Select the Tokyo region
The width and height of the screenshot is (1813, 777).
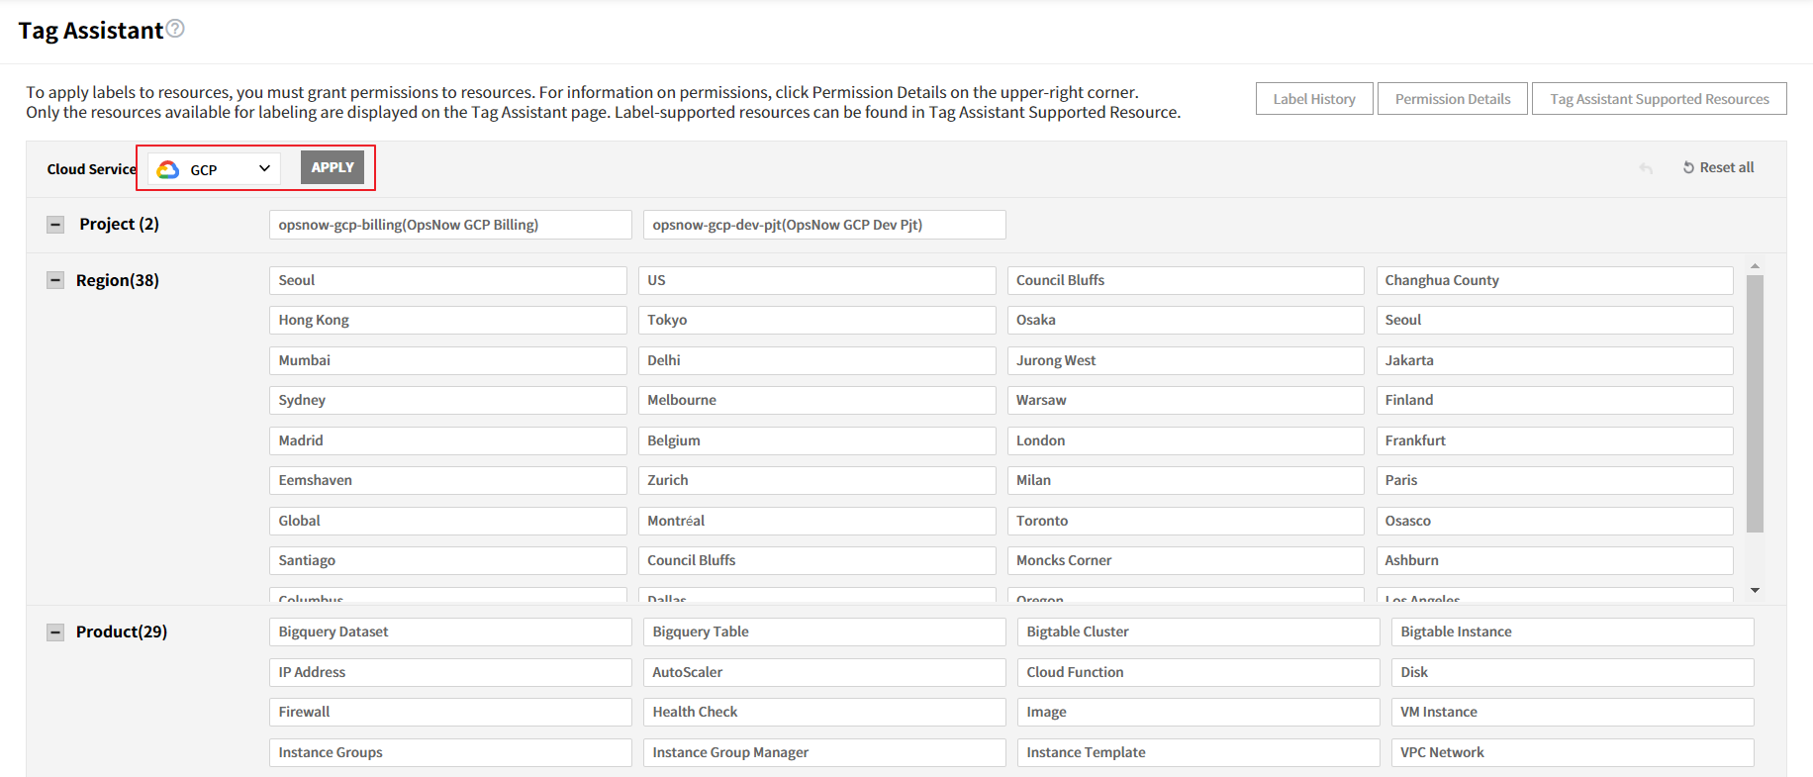tap(815, 321)
